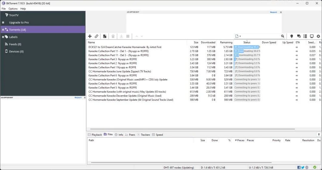Open the File menu
The width and height of the screenshot is (322, 170).
(4, 9)
